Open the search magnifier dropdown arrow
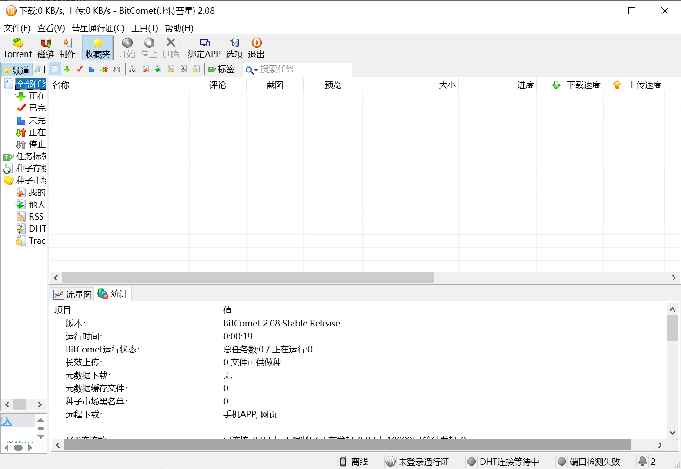681x469 pixels. pos(256,71)
